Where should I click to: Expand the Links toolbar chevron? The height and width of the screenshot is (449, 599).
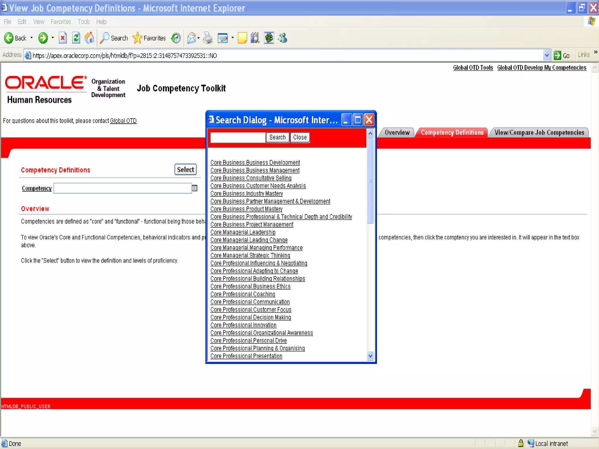[x=595, y=52]
